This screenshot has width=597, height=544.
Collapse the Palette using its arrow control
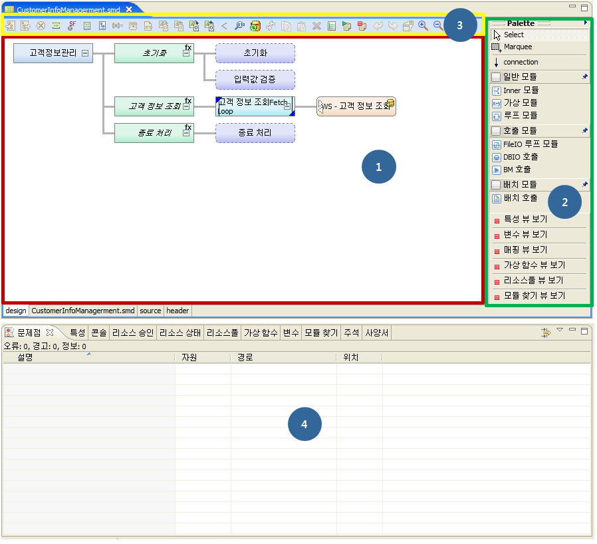tap(586, 22)
